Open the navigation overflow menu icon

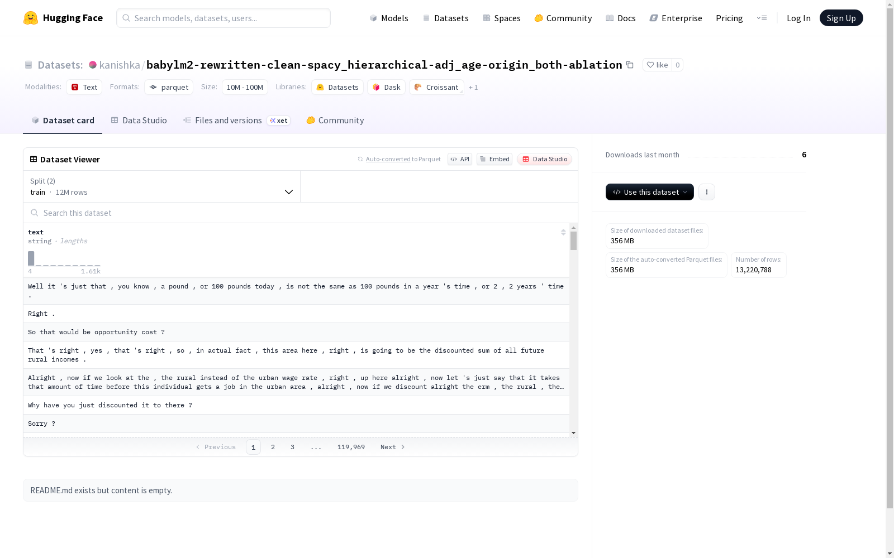[762, 18]
